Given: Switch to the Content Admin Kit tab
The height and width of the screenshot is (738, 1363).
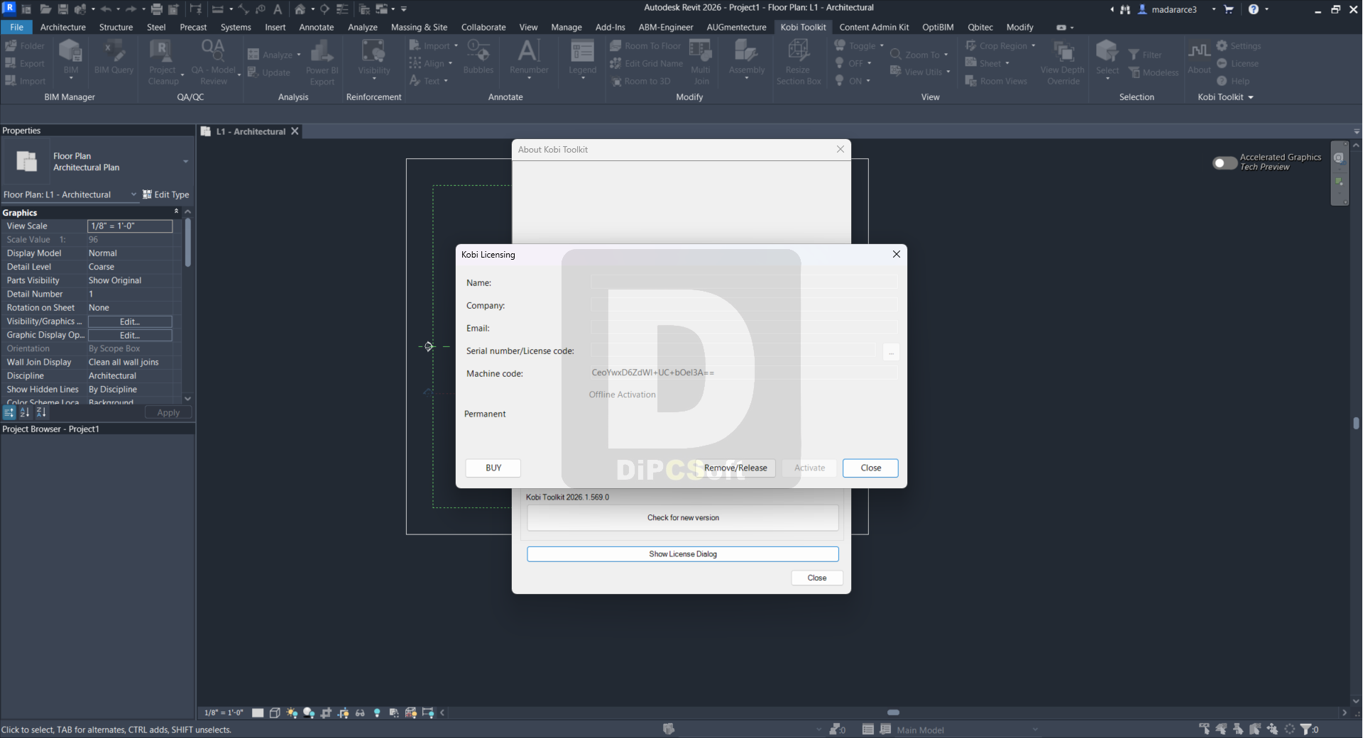Looking at the screenshot, I should click(x=874, y=27).
